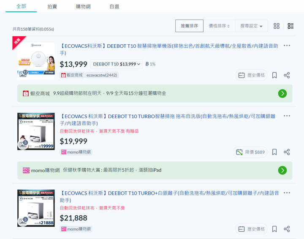Open image gallery icon on DEEBOT T10 thumbnail
This screenshot has height=239, width=304.
(23, 73)
